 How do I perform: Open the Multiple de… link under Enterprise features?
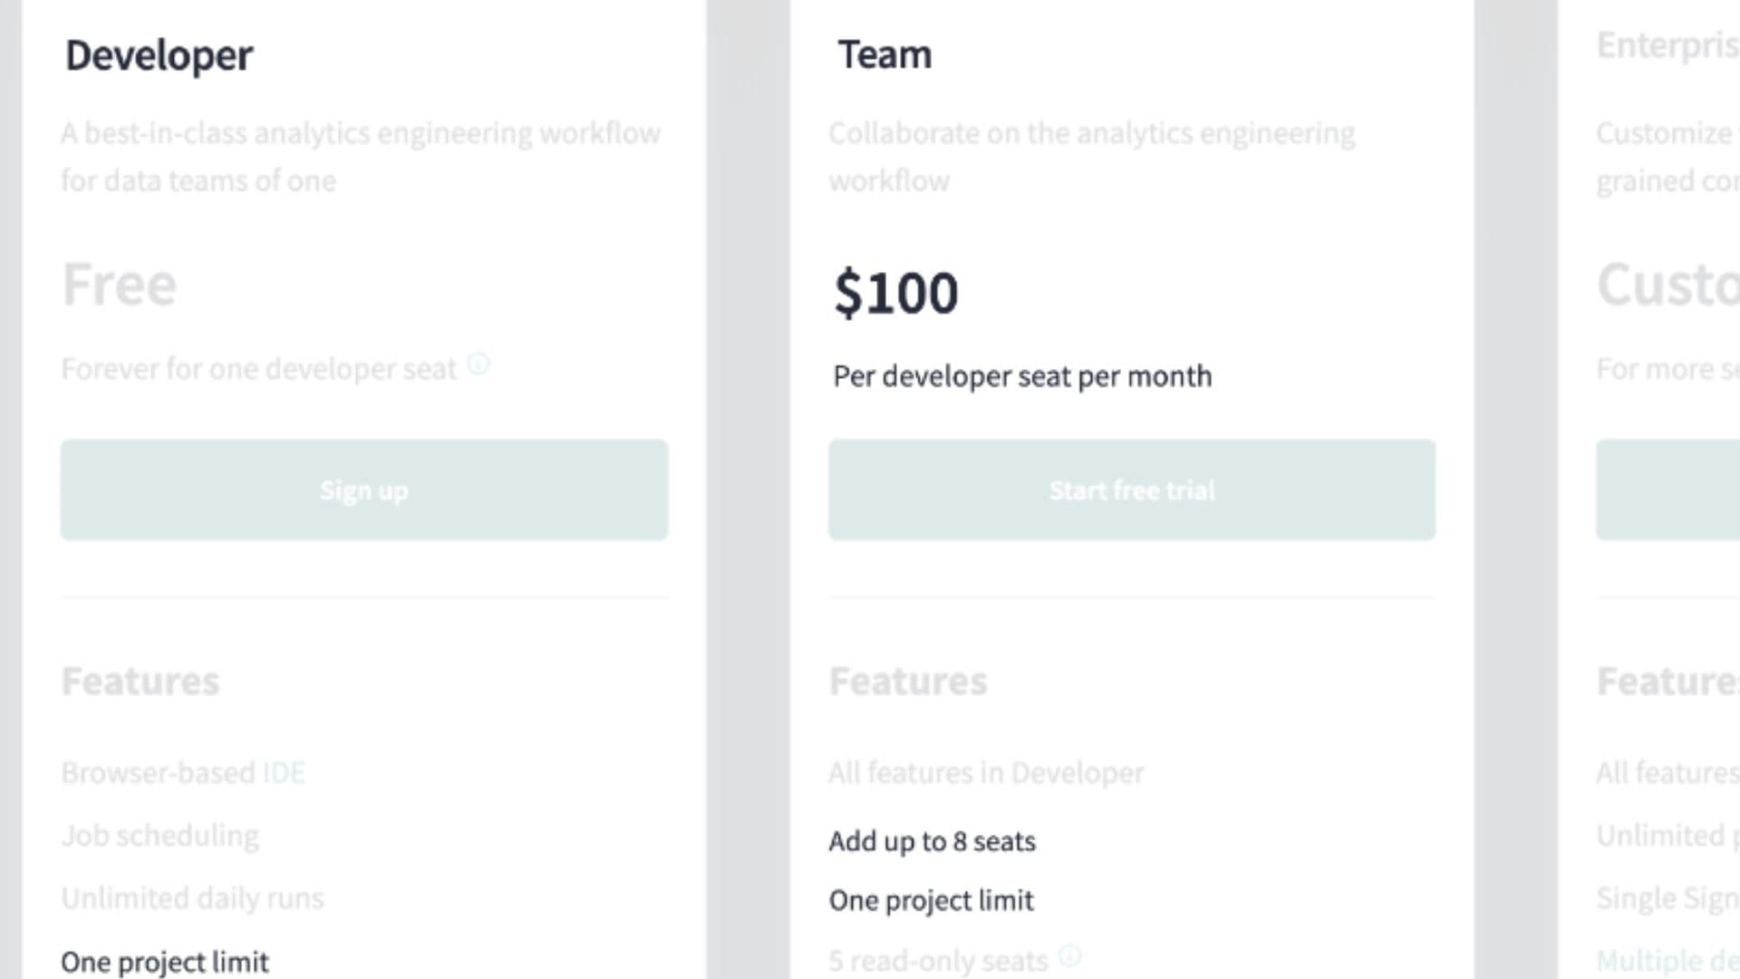[1667, 960]
